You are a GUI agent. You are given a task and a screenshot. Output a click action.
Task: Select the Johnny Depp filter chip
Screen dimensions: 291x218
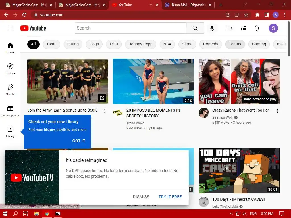coord(140,44)
